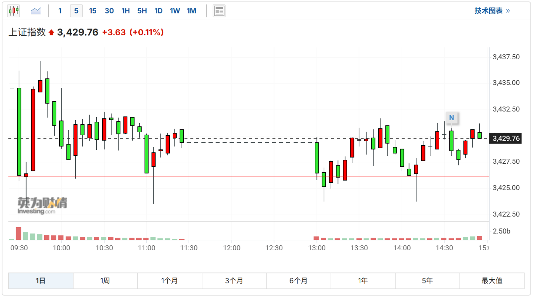
Task: Select the 1周 range tab
Action: 105,281
